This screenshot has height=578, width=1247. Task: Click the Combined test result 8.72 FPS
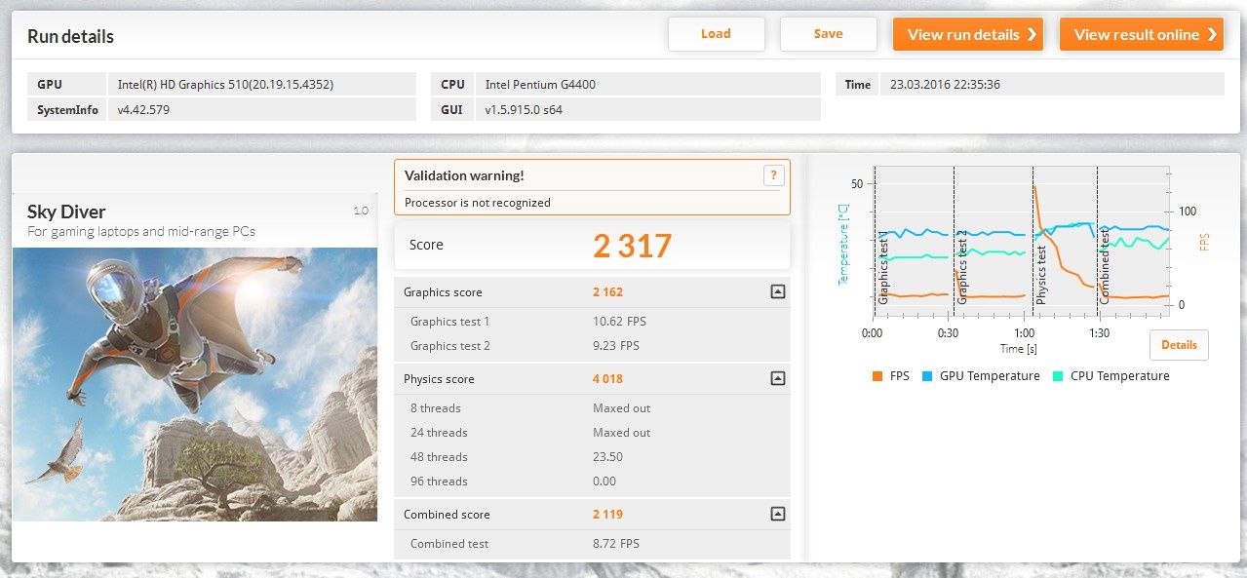616,543
